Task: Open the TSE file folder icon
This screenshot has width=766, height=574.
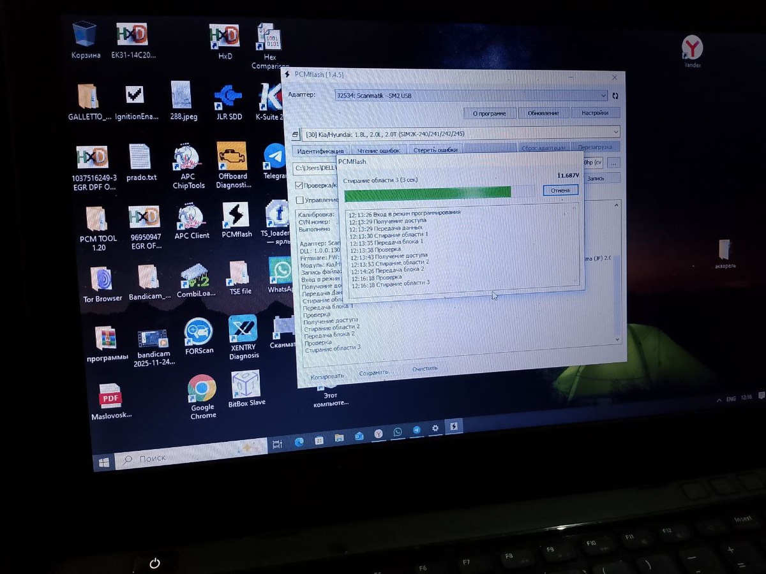Action: (x=240, y=277)
